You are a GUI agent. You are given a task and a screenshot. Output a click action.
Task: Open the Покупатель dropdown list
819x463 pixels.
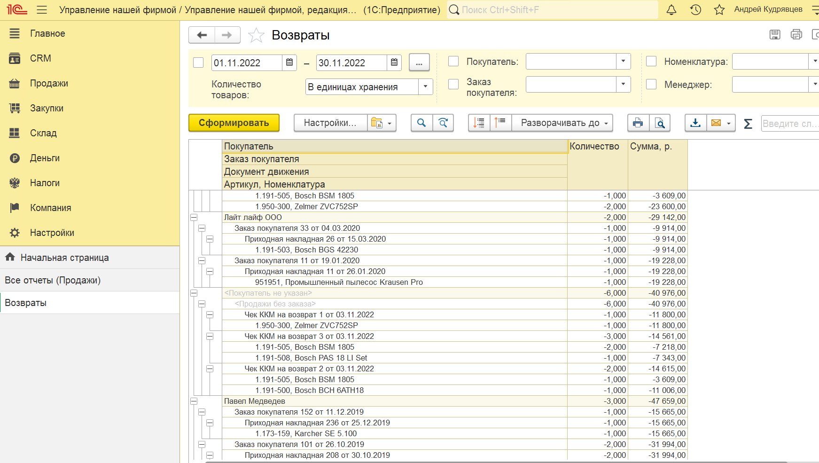(x=623, y=61)
